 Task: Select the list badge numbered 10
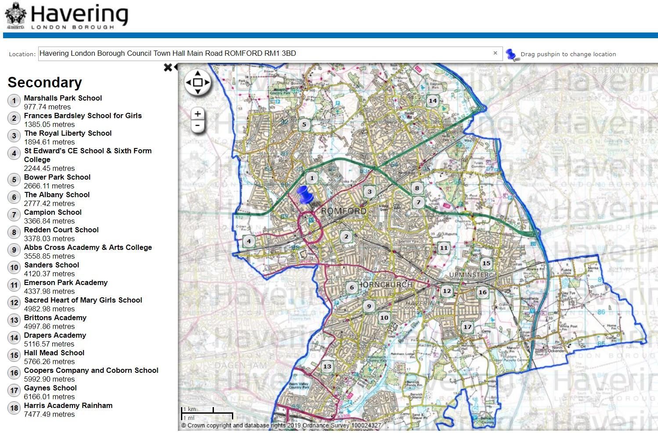14,267
